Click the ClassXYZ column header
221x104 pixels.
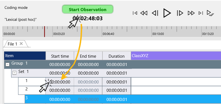click(176, 56)
